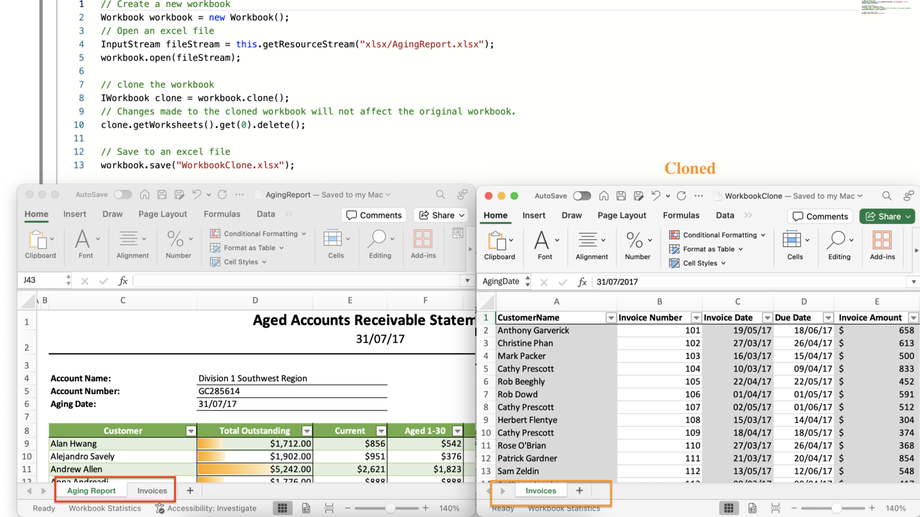Insert function fx in WorkbookClone formula bar

pos(582,282)
